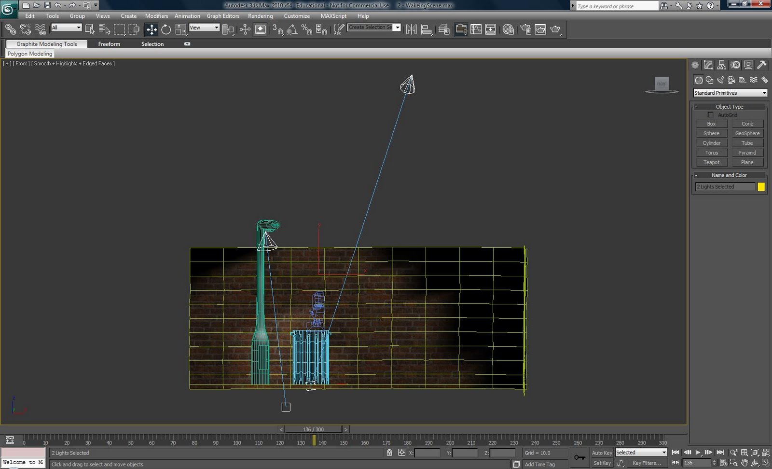Enable Auto Key animation mode
The width and height of the screenshot is (772, 469).
pos(602,453)
